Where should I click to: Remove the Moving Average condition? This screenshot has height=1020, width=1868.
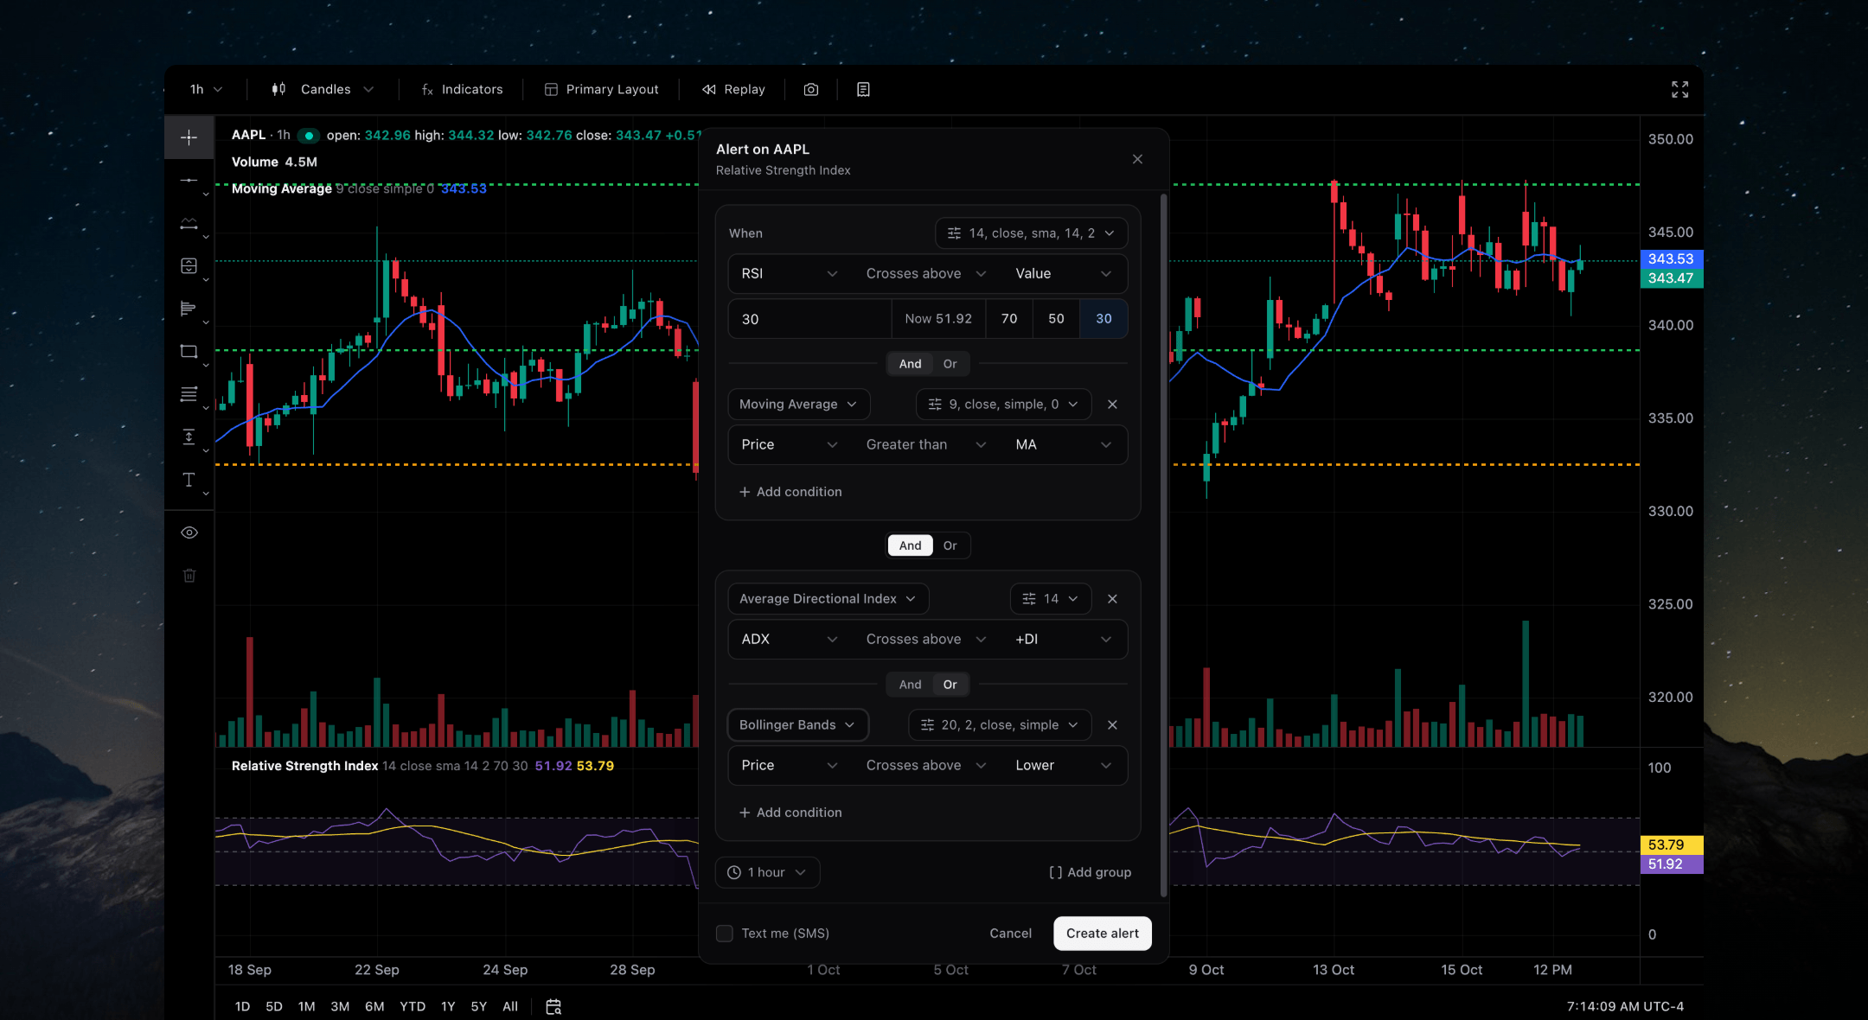(1112, 405)
